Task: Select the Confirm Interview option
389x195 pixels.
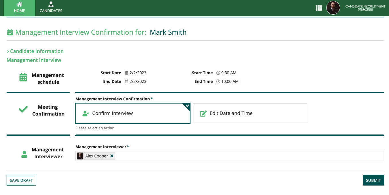Action: point(133,113)
